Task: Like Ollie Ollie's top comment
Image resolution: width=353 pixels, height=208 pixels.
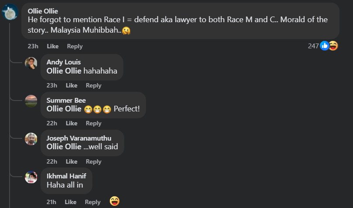Action: click(53, 46)
